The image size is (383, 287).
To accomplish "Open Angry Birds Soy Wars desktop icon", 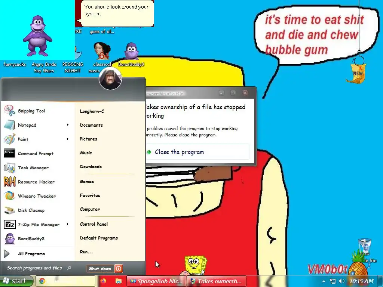I will click(44, 67).
